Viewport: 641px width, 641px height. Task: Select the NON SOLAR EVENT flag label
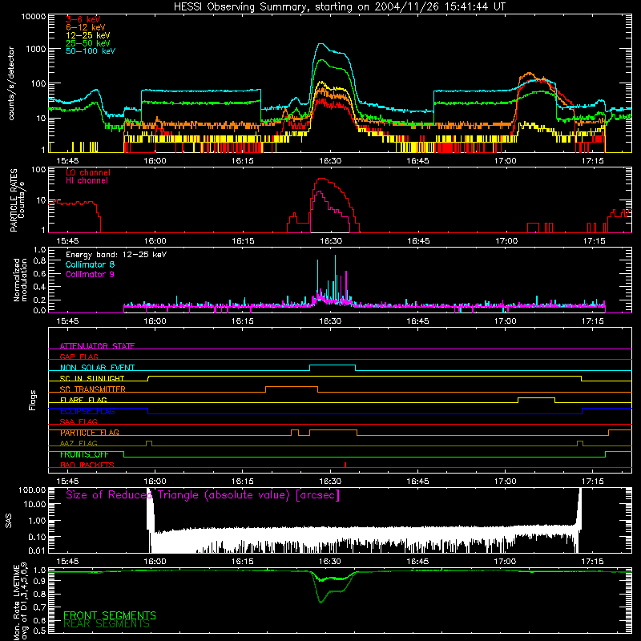pyautogui.click(x=97, y=368)
